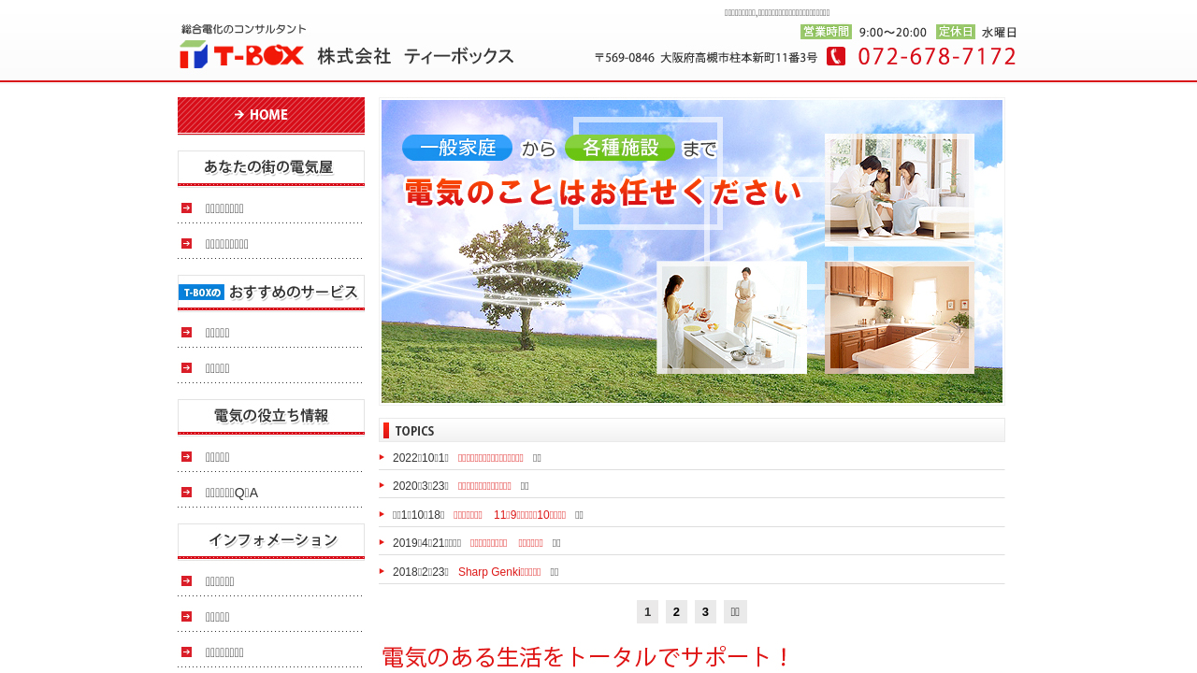Go to topics page 2
The width and height of the screenshot is (1197, 673).
676,612
